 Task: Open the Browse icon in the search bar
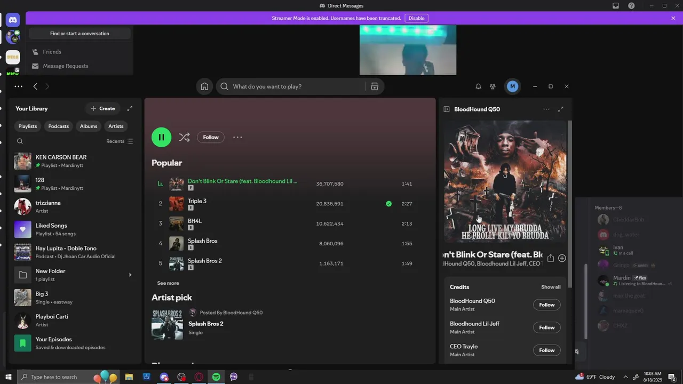374,86
